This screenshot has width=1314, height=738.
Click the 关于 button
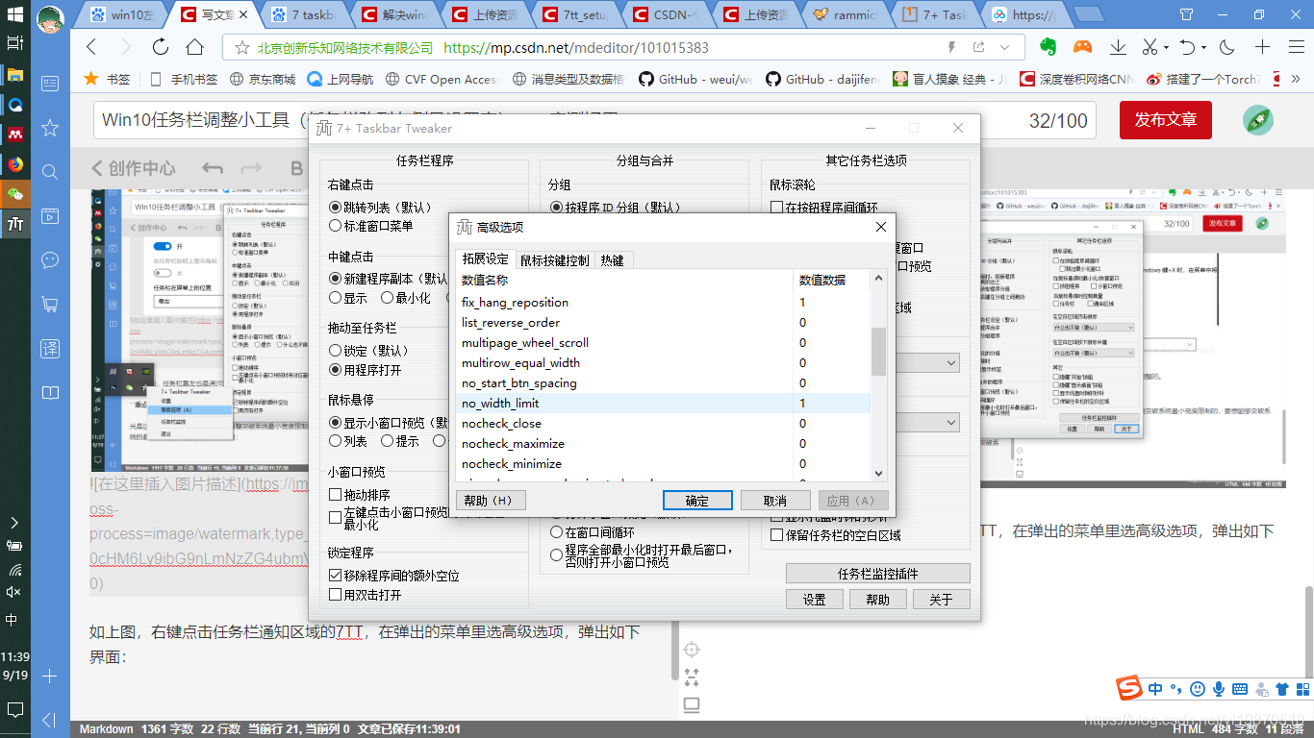(941, 599)
